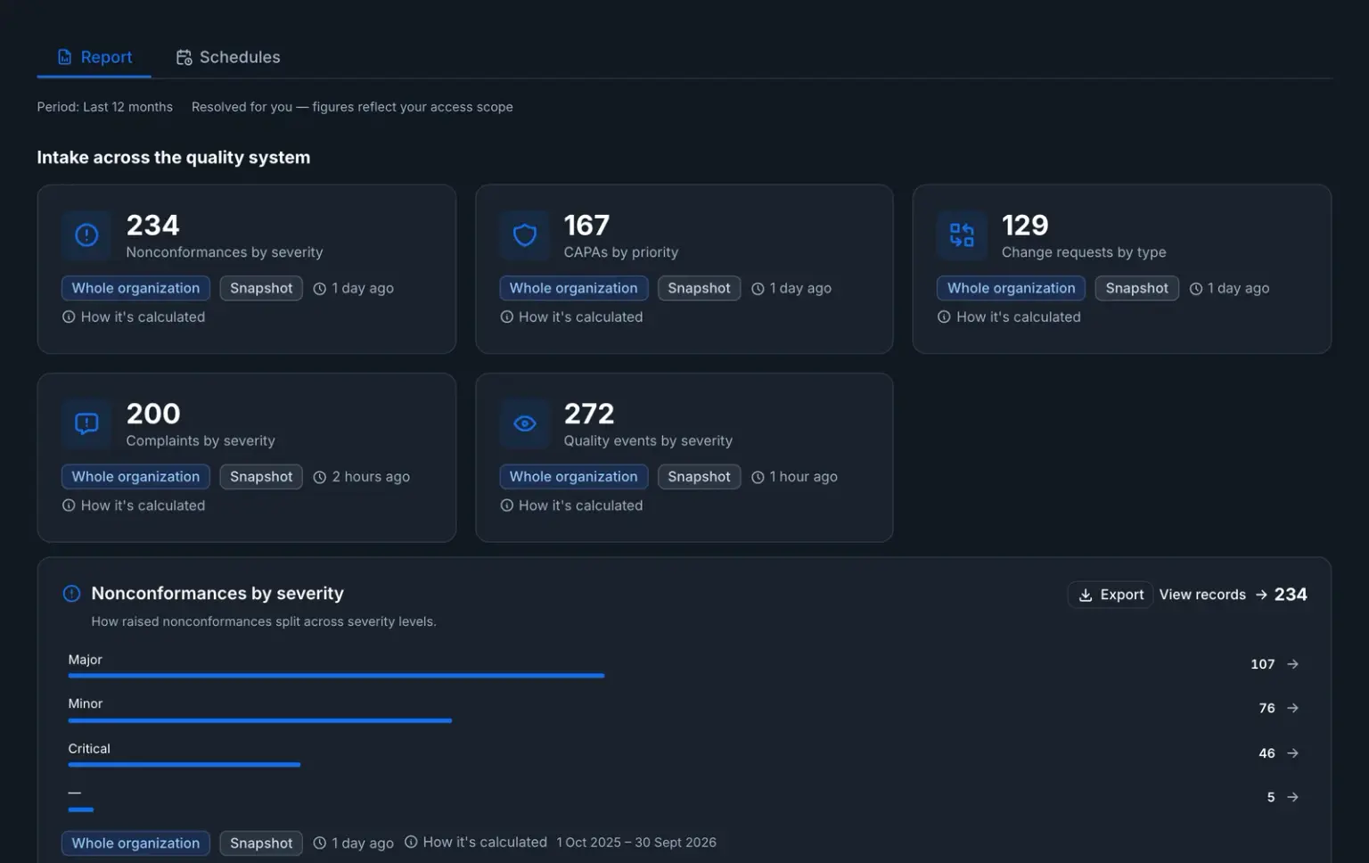The image size is (1369, 863).
Task: Export the Nonconformances by severity data
Action: [x=1111, y=595]
